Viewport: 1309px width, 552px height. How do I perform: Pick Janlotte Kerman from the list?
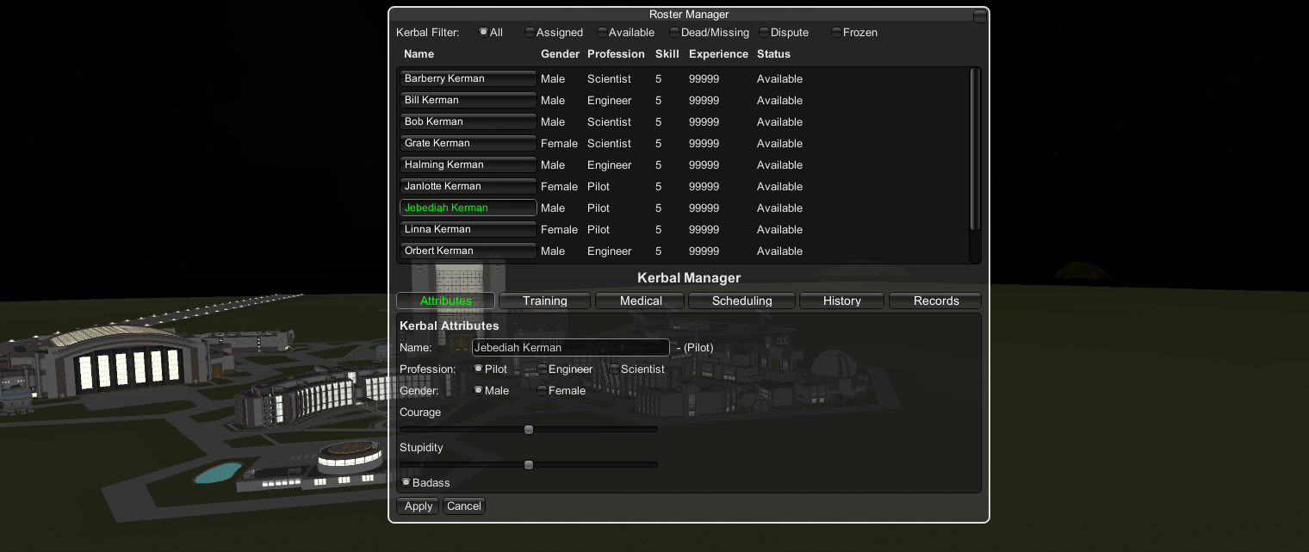[468, 186]
